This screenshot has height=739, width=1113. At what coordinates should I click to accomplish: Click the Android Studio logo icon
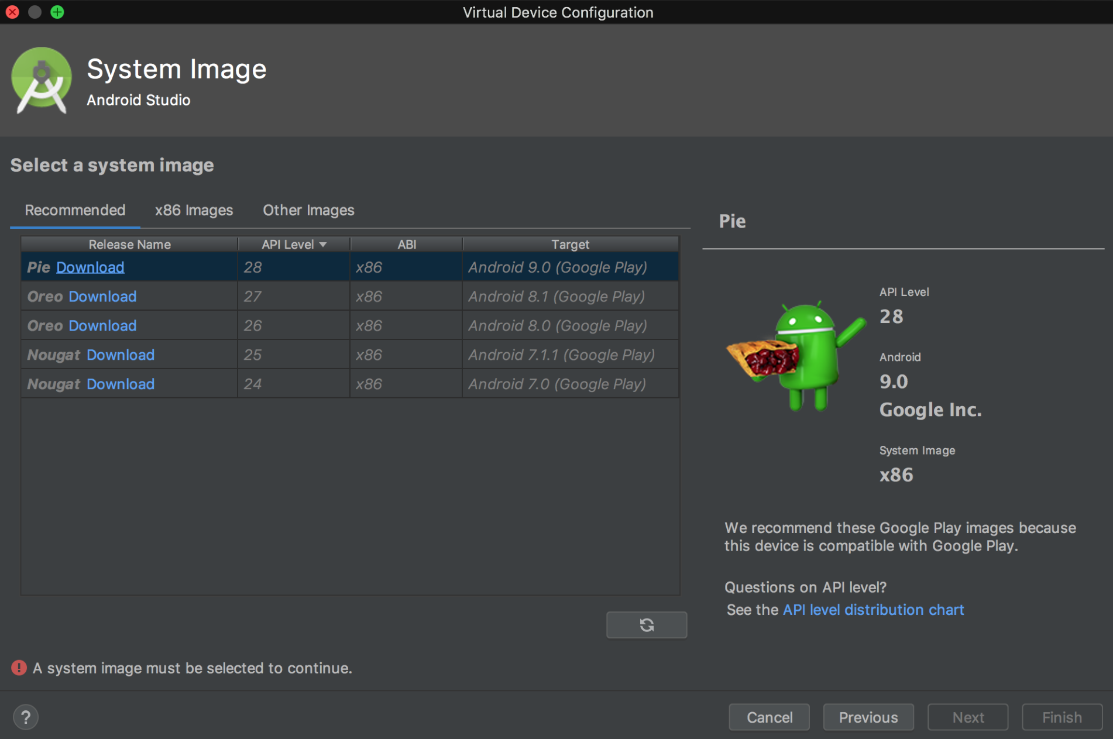coord(41,80)
